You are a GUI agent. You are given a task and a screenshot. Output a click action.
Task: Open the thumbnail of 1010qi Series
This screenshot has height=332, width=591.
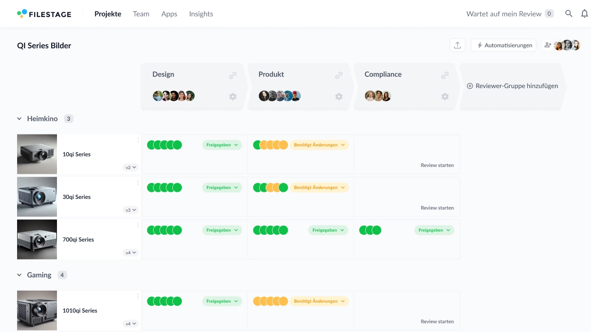(37, 310)
